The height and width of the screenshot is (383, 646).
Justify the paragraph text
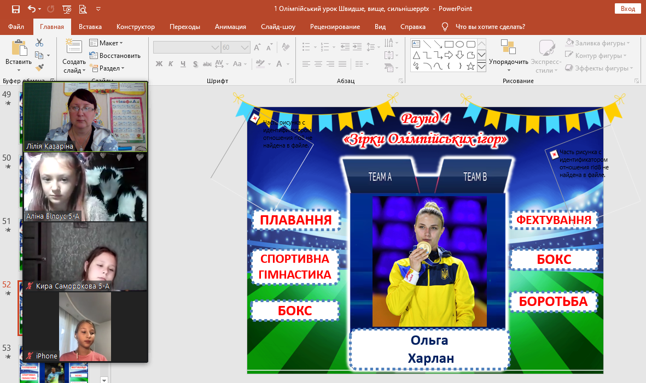(x=342, y=64)
